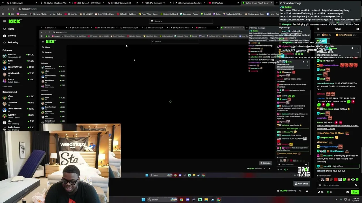Click the Gift Subs button
Image resolution: width=362 pixels, height=203 pixels.
point(301,184)
